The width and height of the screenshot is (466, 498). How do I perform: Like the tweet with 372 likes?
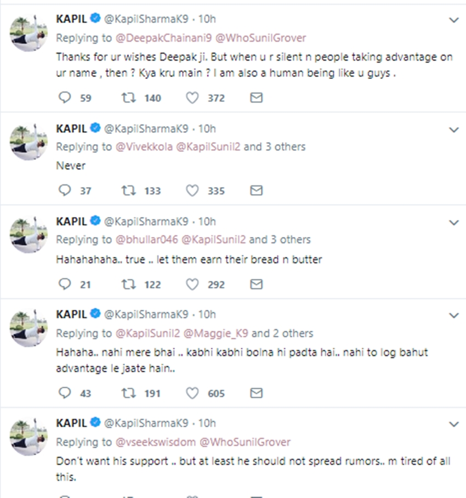tap(192, 98)
